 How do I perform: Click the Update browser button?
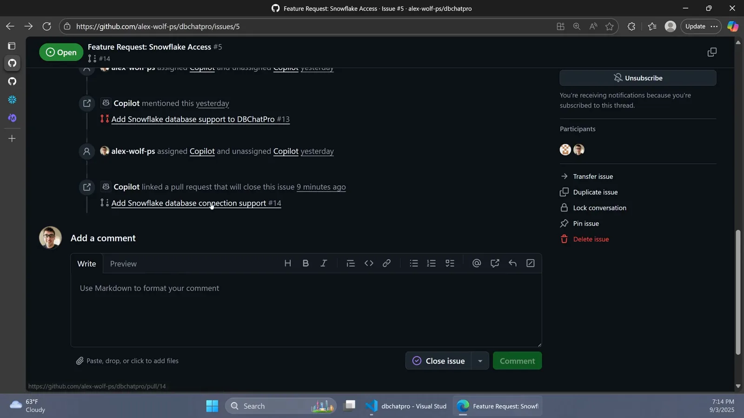pyautogui.click(x=695, y=26)
